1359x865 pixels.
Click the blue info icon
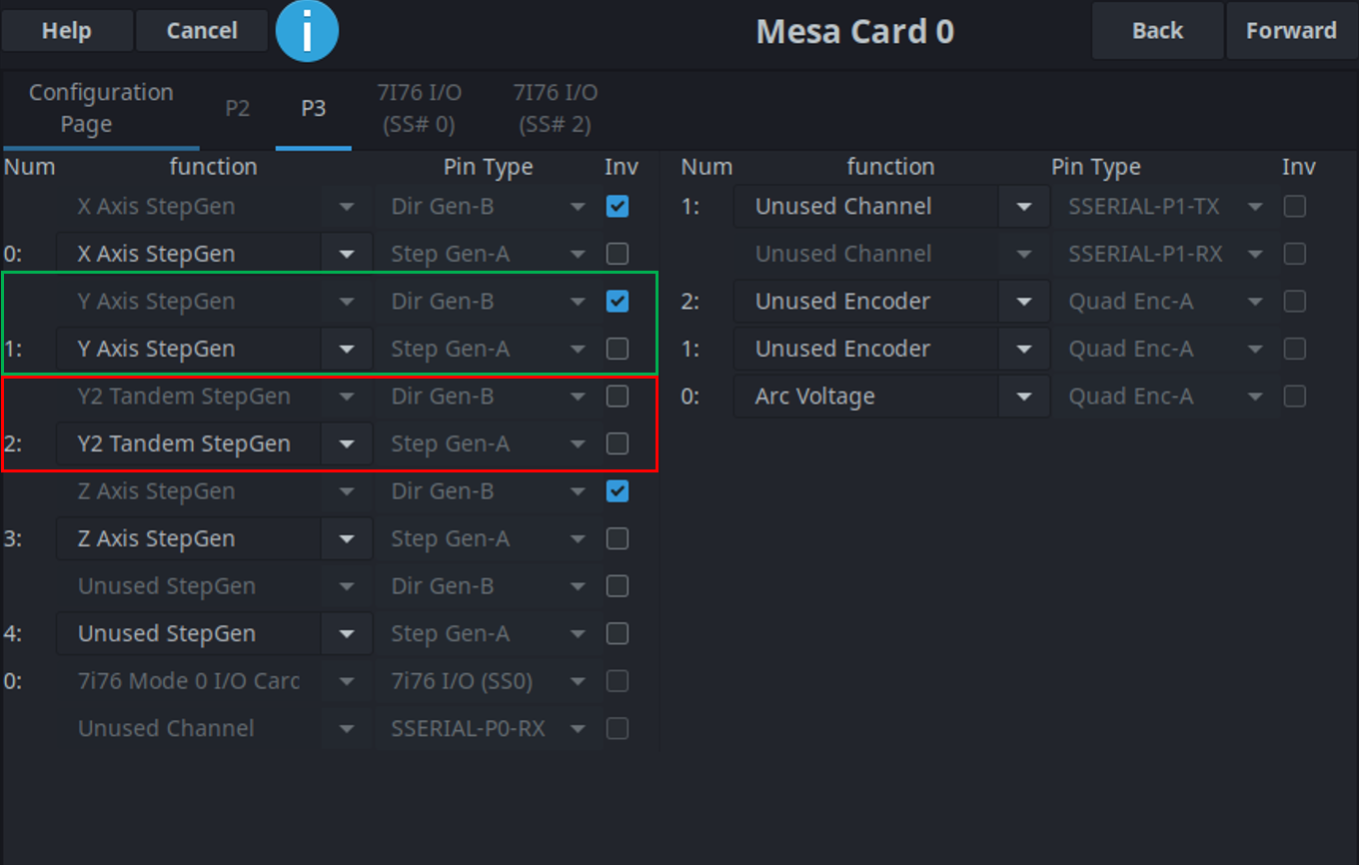coord(307,31)
